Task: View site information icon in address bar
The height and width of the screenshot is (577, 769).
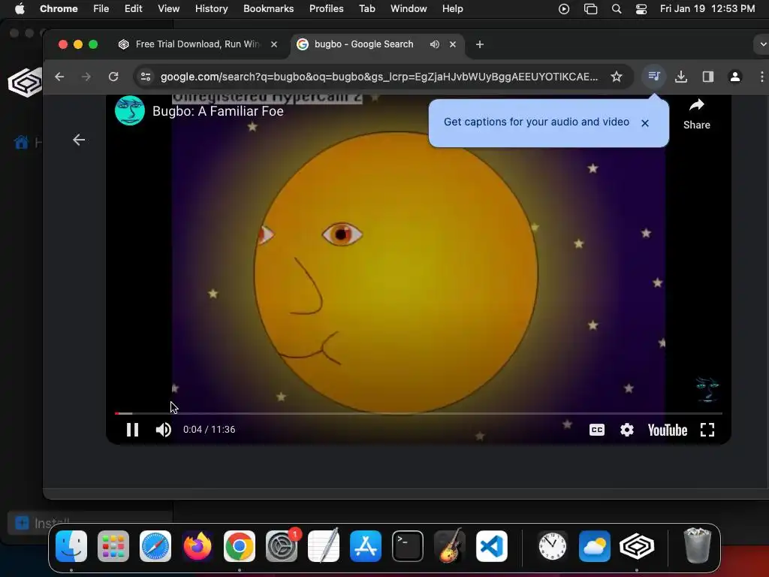Action: coord(146,77)
